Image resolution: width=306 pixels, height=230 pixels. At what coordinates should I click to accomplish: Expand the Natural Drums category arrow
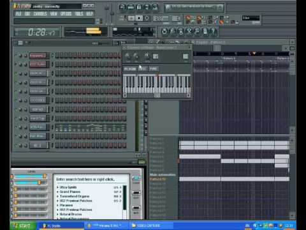pos(57,214)
